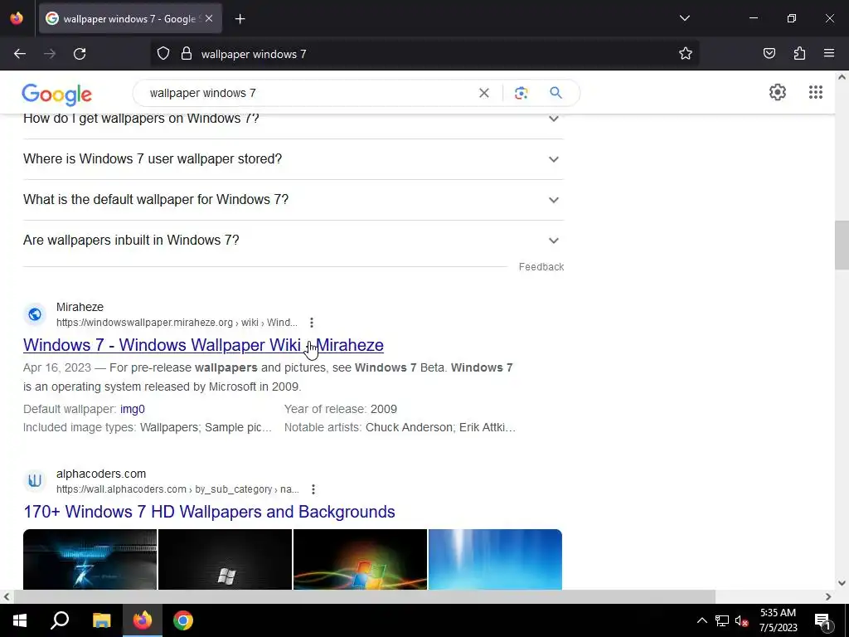Open the blue light rays wallpaper thumbnail
The image size is (849, 637).
495,559
